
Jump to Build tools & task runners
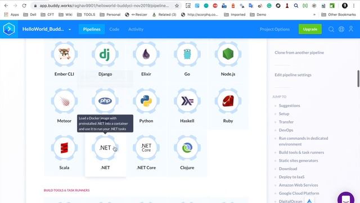tap(301, 152)
